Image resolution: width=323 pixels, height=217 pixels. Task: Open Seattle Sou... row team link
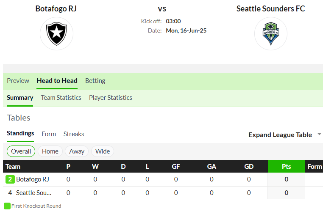click(x=34, y=193)
